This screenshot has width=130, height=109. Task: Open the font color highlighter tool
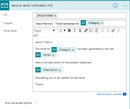tap(86, 31)
